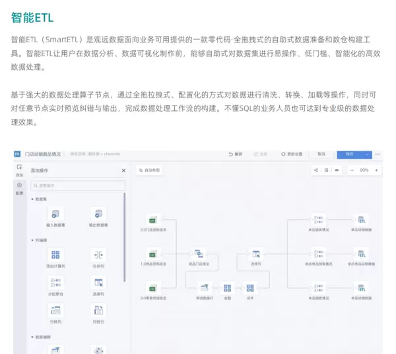This screenshot has height=354, width=396.
Task: Zoom in with the plus button
Action: pos(377,170)
